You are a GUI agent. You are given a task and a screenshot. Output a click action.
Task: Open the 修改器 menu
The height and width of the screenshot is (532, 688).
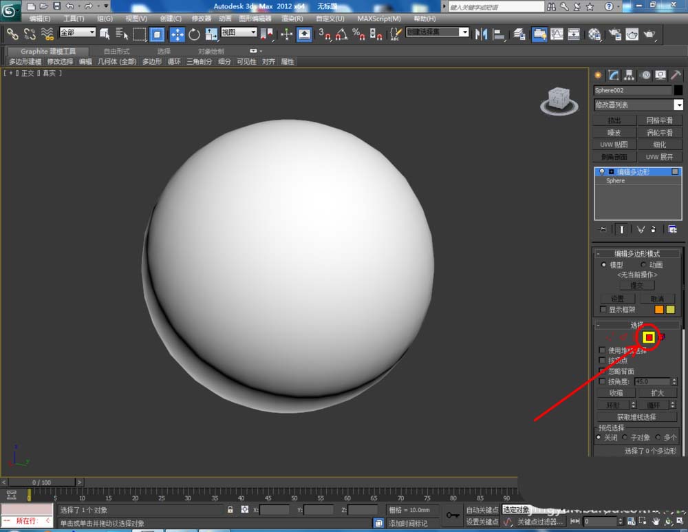[x=202, y=19]
